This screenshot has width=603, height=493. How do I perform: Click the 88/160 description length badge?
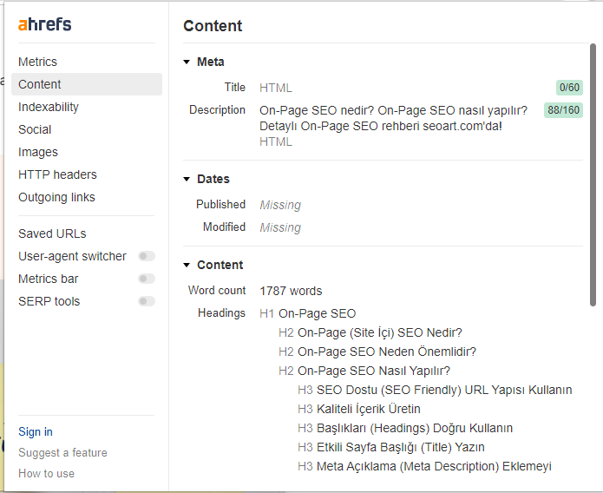point(563,110)
